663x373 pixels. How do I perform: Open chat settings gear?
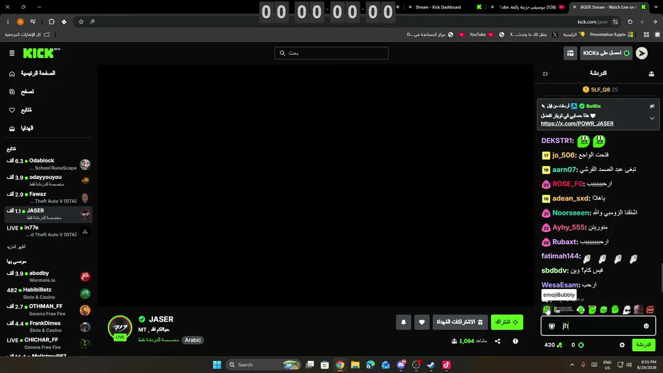tap(622, 345)
